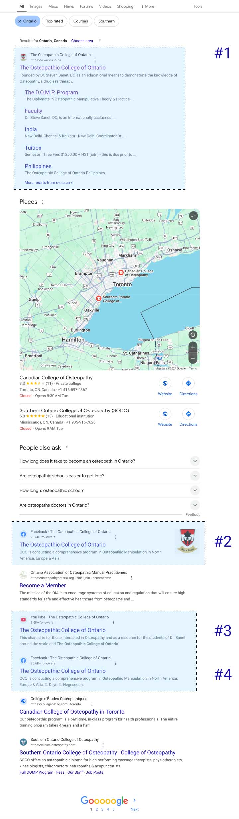239x819 pixels.
Task: Expand "Are osteopaths doctors in Ontario?"
Action: pos(110,505)
